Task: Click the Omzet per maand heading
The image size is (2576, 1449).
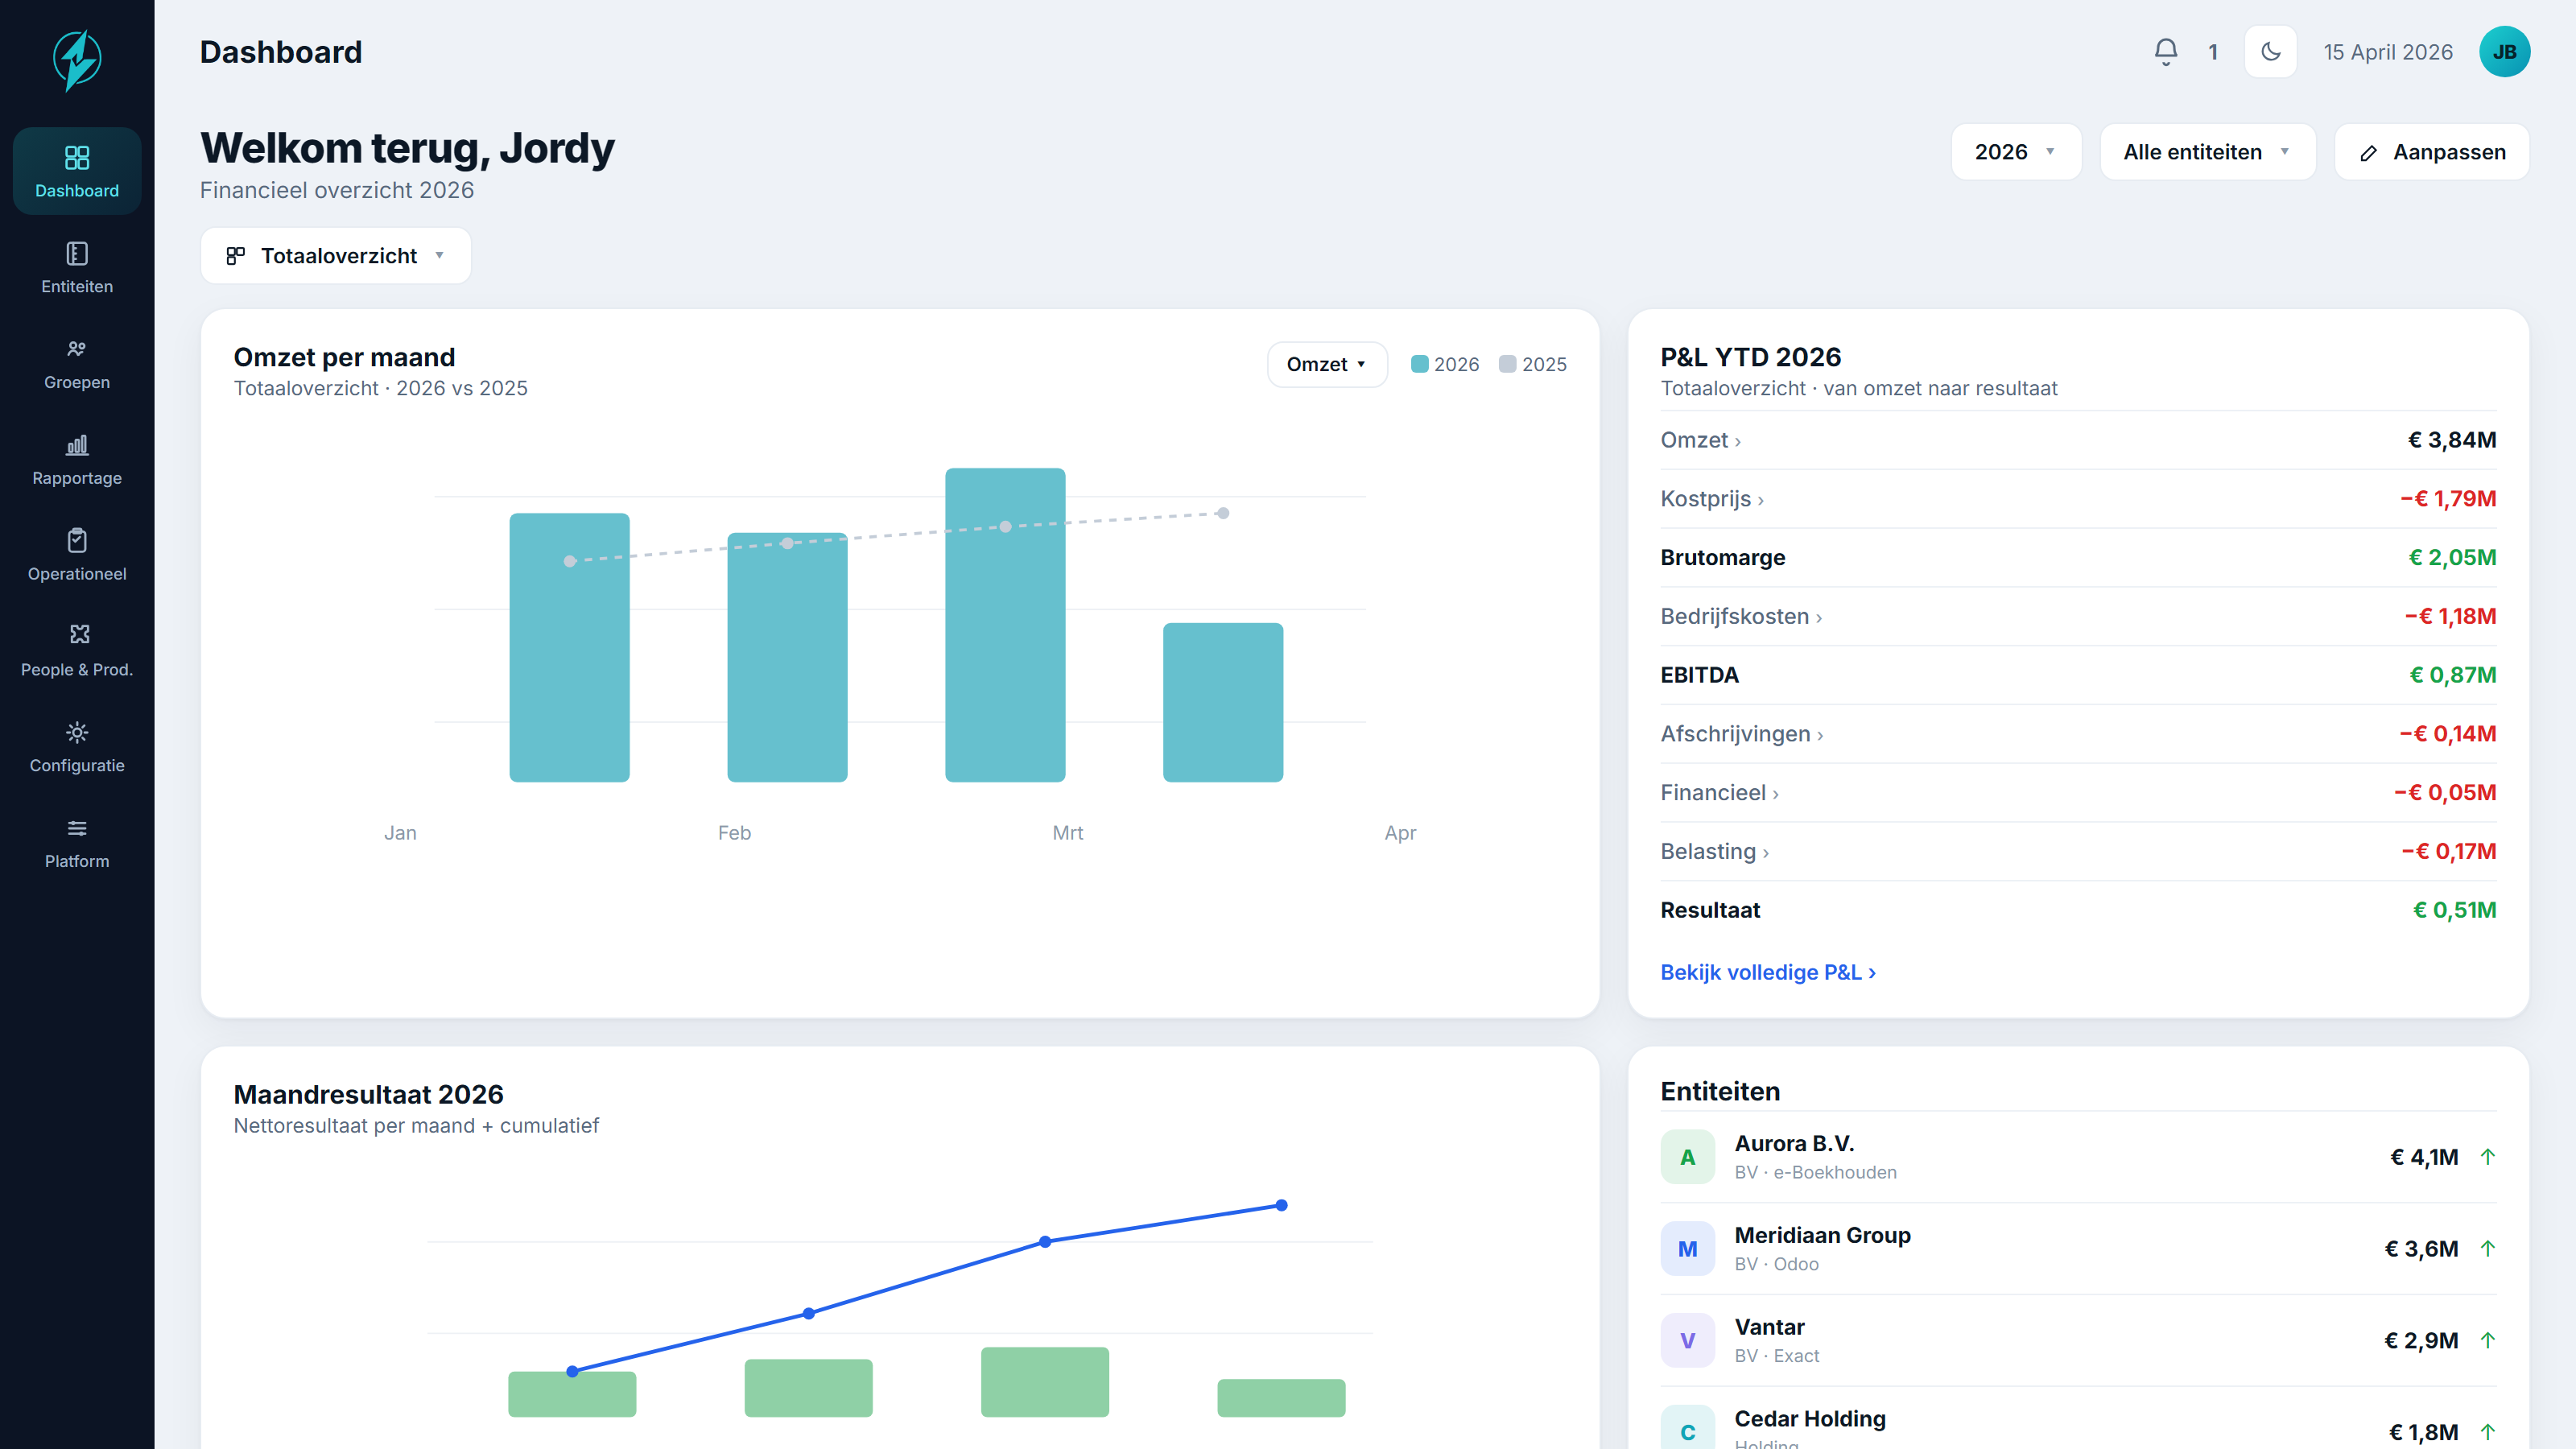Action: (344, 357)
